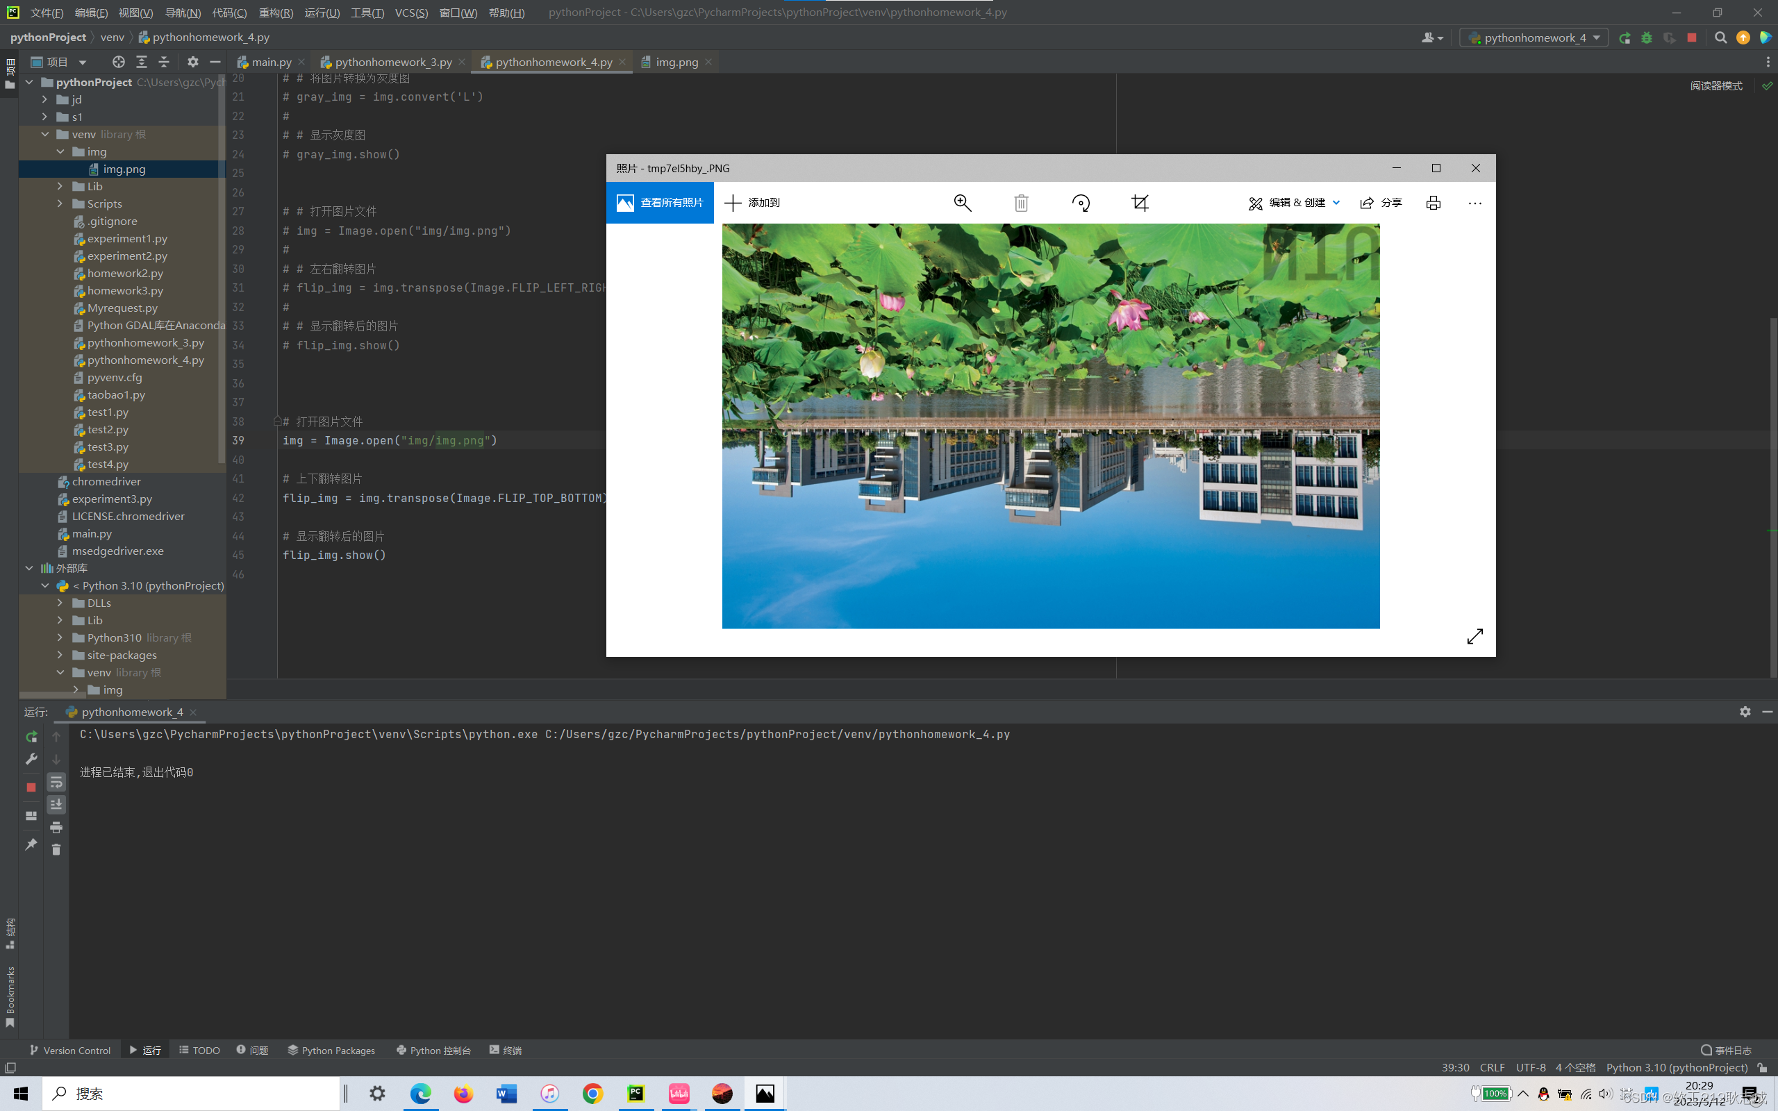Toggle scroll to end in Run console
This screenshot has height=1111, width=1778.
pos(56,805)
